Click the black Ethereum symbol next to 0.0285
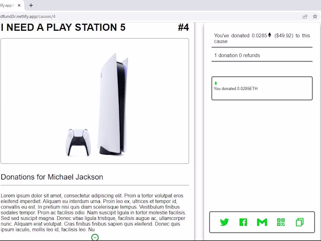This screenshot has height=241, width=321. tap(270, 35)
